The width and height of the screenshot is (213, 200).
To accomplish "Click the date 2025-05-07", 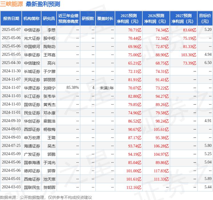I will pyautogui.click(x=11, y=30).
